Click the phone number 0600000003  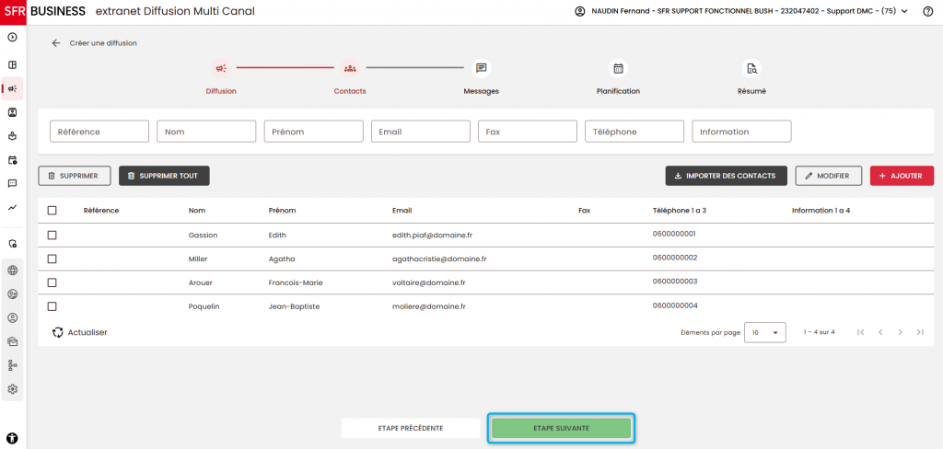675,282
